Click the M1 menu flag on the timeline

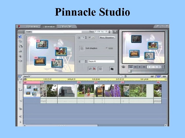(32, 83)
